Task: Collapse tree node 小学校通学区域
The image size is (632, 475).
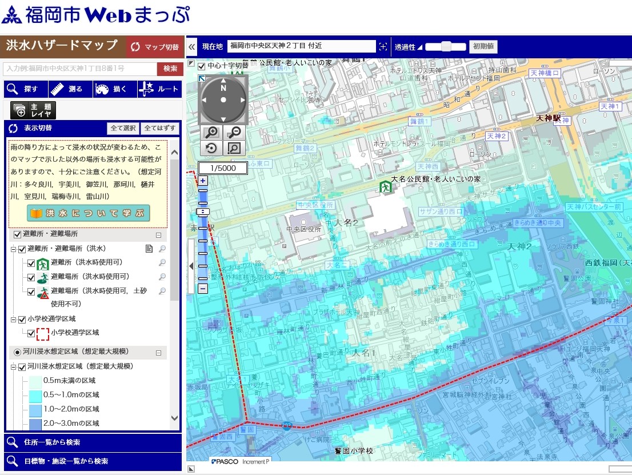Action: 13,320
